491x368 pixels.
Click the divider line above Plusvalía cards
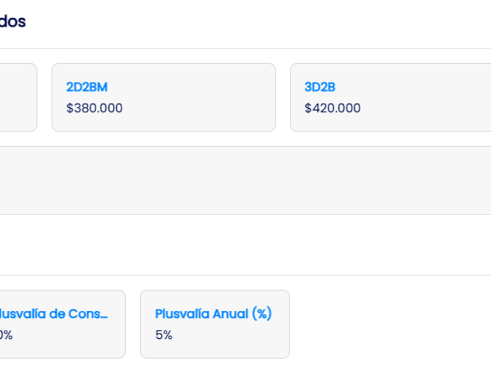tap(245, 275)
